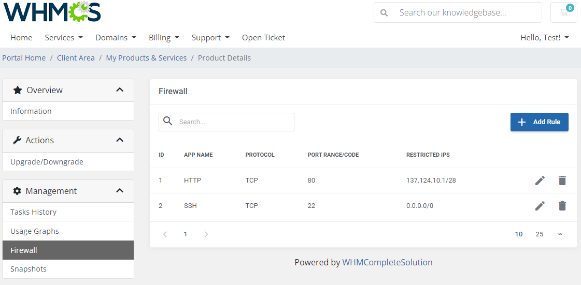This screenshot has width=581, height=285.
Task: Click the firewall rules Search field
Action: (x=226, y=122)
